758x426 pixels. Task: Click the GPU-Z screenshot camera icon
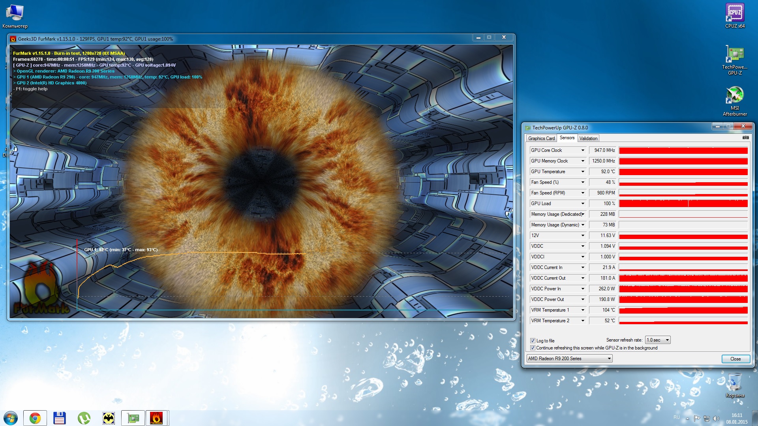click(x=745, y=138)
